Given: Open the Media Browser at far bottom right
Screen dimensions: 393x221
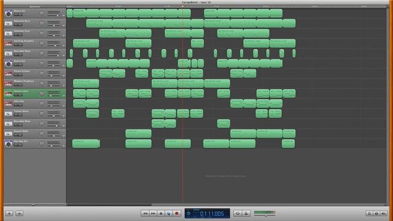Looking at the screenshot, I should [383, 213].
